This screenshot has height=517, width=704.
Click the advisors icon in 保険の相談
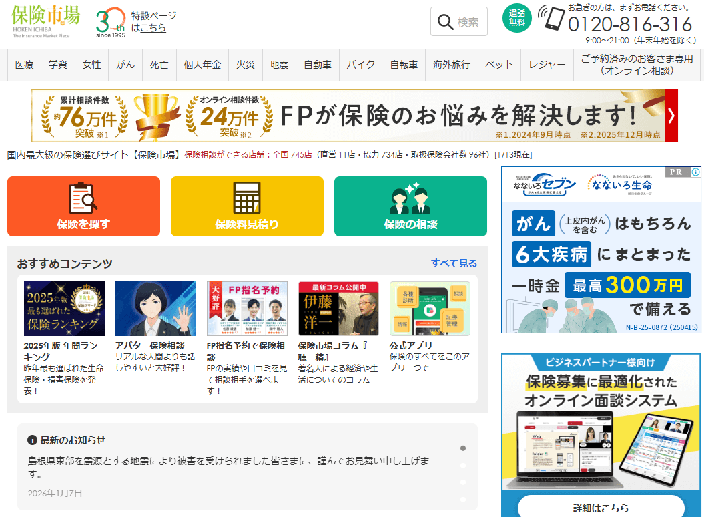[x=410, y=197]
